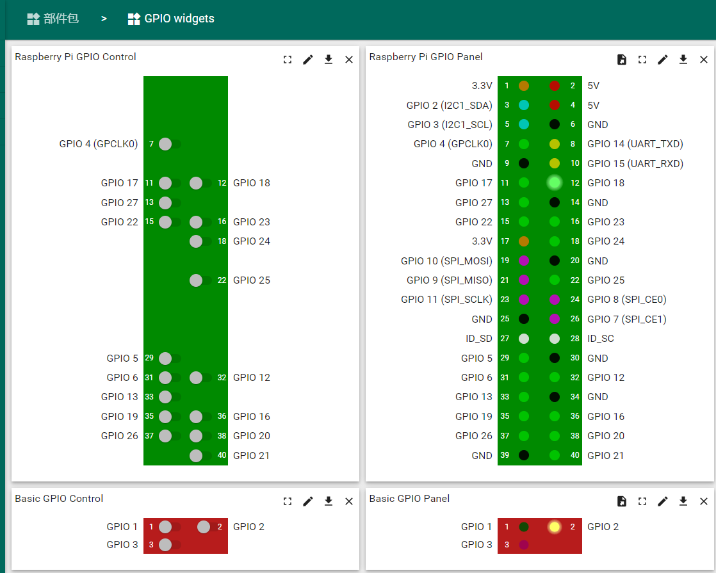Click GPIO 8 (SPI_CE0) pin 24 indicator
The image size is (716, 573).
(555, 300)
